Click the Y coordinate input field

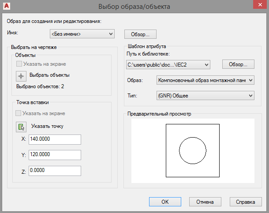tap(55, 155)
